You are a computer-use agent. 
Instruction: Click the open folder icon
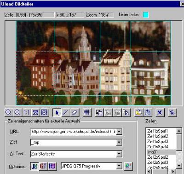[138, 113]
